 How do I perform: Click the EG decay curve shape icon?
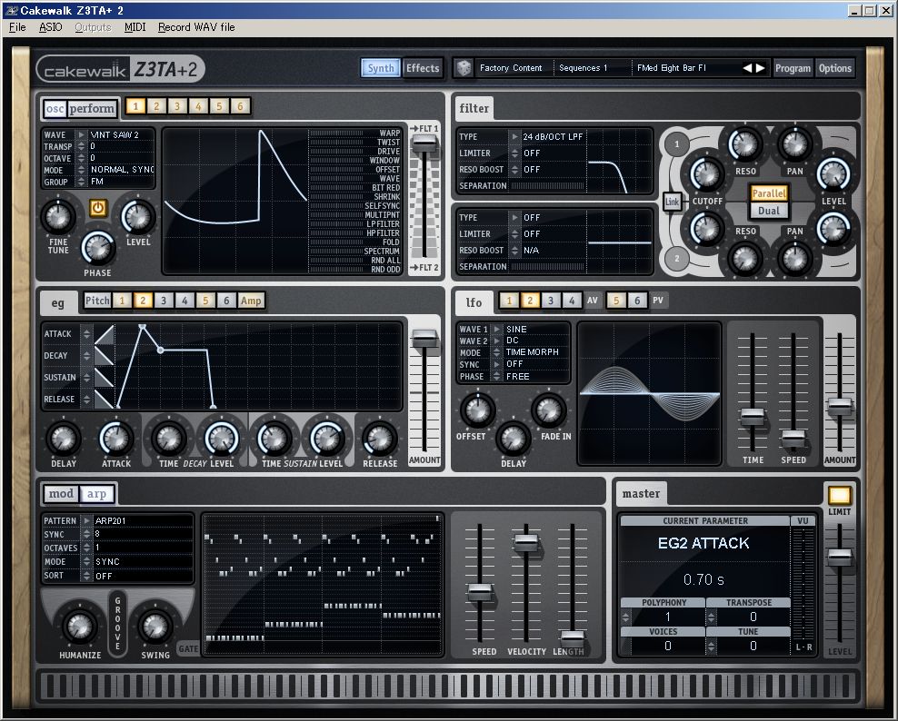click(x=105, y=356)
